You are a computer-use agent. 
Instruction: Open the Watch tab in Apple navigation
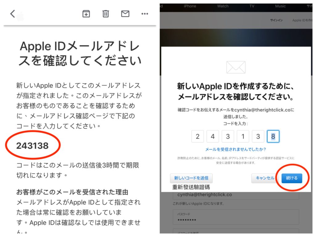[x=223, y=6]
